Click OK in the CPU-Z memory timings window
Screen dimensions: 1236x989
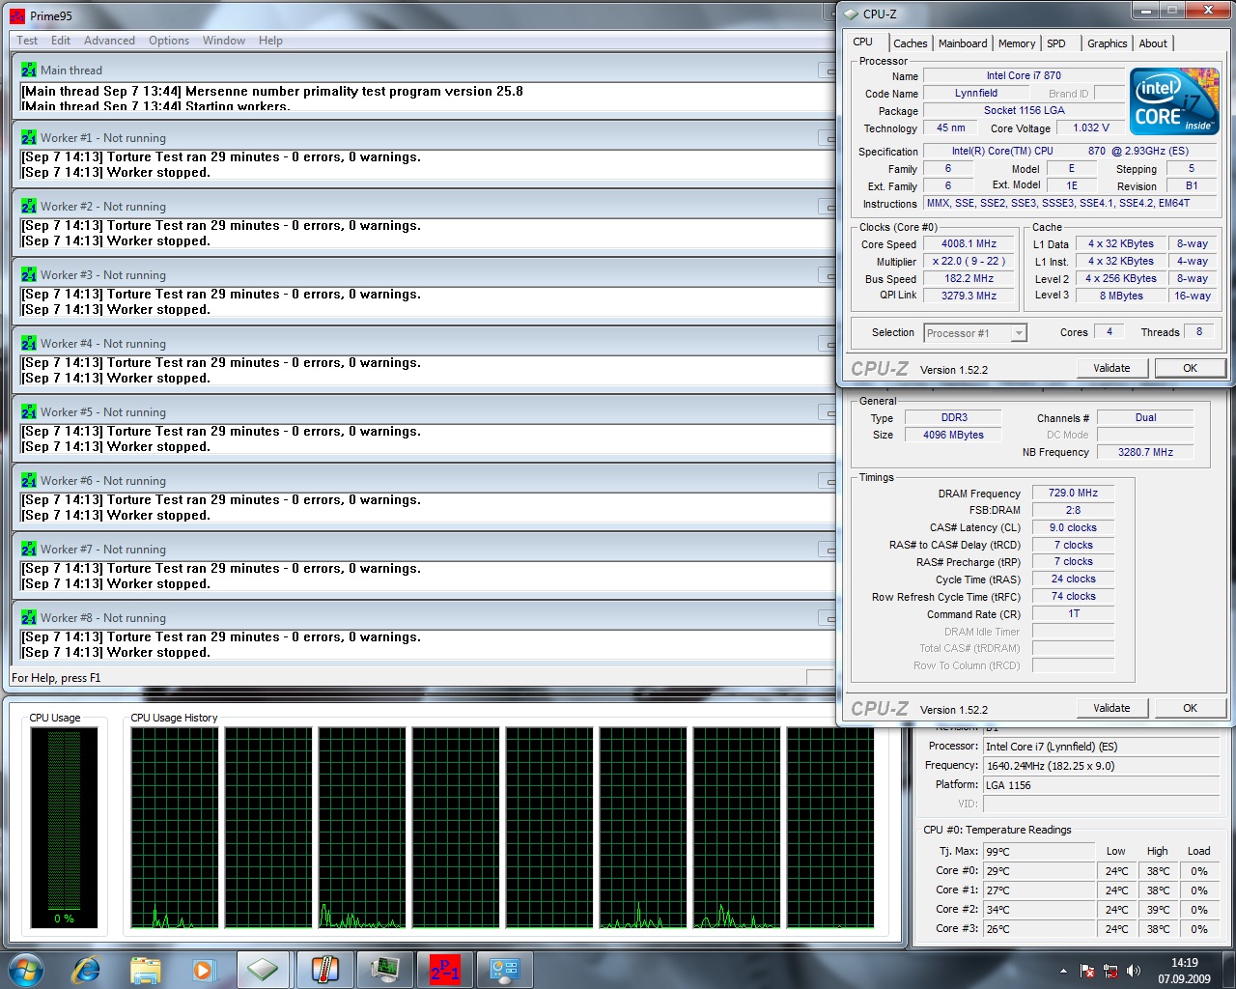[x=1190, y=708]
